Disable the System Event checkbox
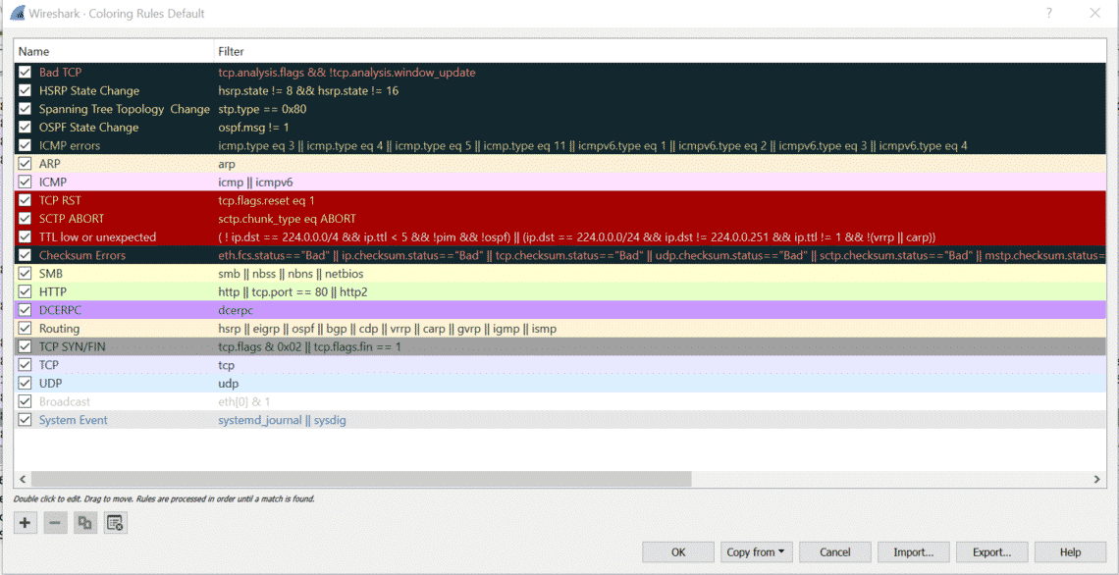This screenshot has width=1119, height=575. (25, 420)
